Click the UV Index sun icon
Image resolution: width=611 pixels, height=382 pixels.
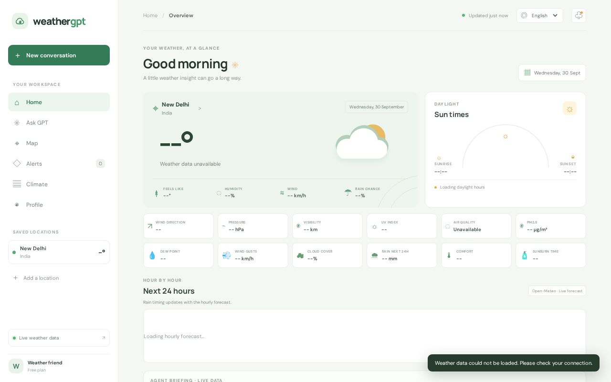374,227
